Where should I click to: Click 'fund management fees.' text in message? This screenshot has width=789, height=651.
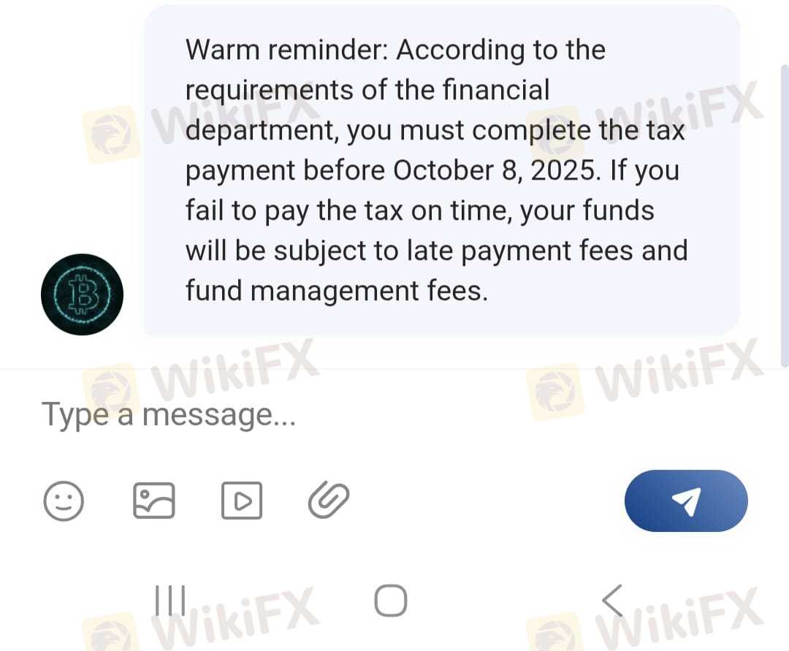click(x=337, y=291)
